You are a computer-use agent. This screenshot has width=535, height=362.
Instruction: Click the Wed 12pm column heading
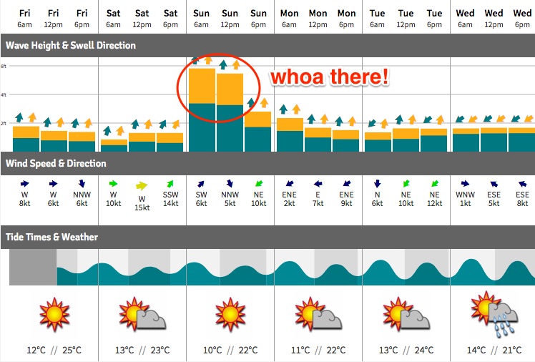(494, 19)
